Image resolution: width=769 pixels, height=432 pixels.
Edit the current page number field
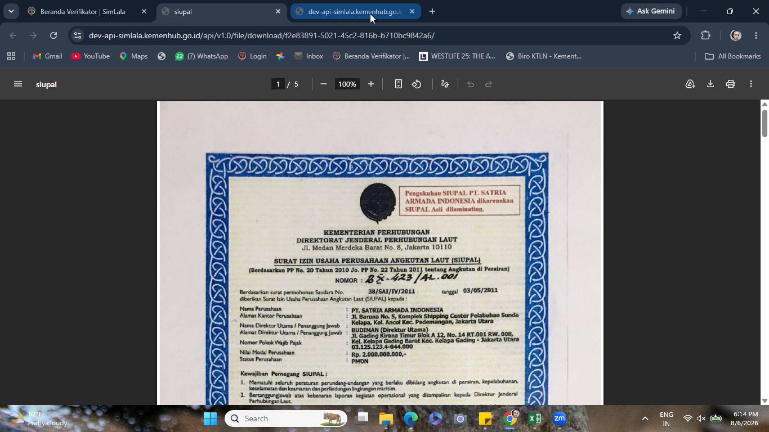(278, 84)
